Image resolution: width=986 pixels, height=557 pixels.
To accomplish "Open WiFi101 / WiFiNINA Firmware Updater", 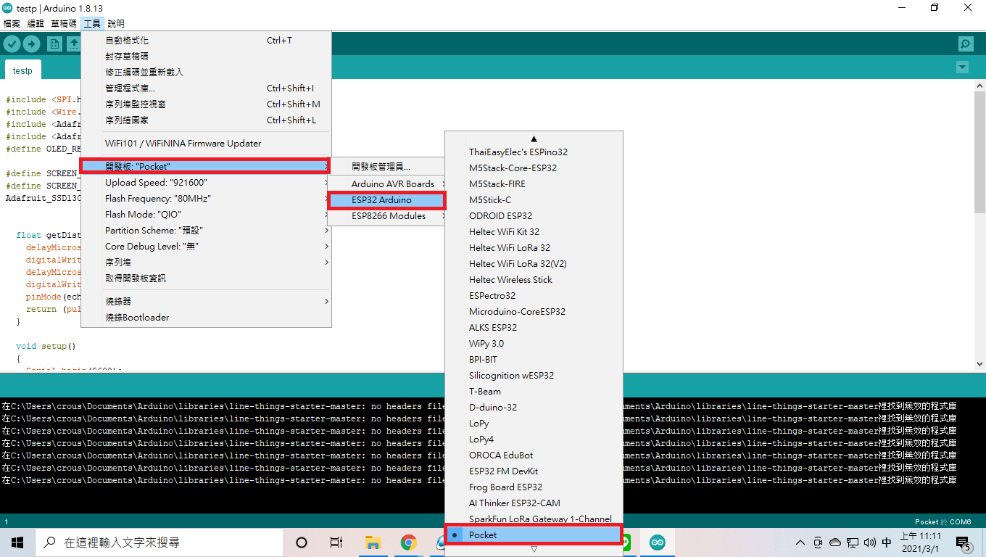I will pos(206,144).
